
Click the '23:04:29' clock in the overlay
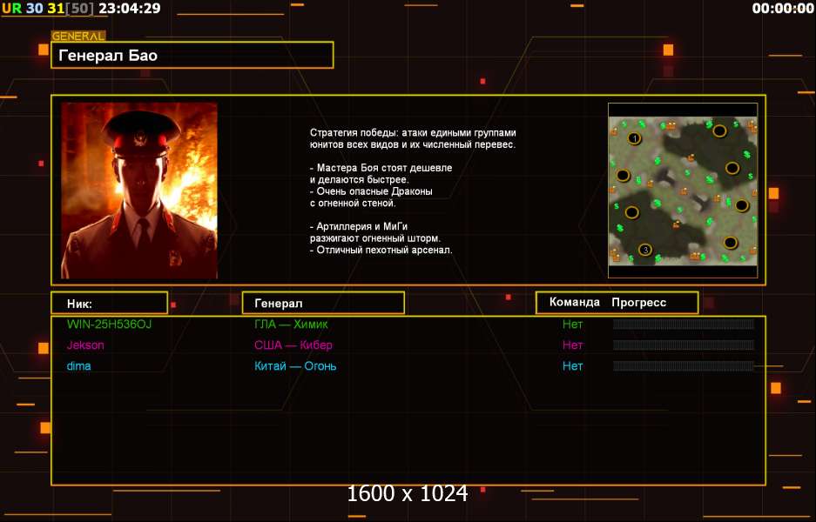click(x=129, y=9)
